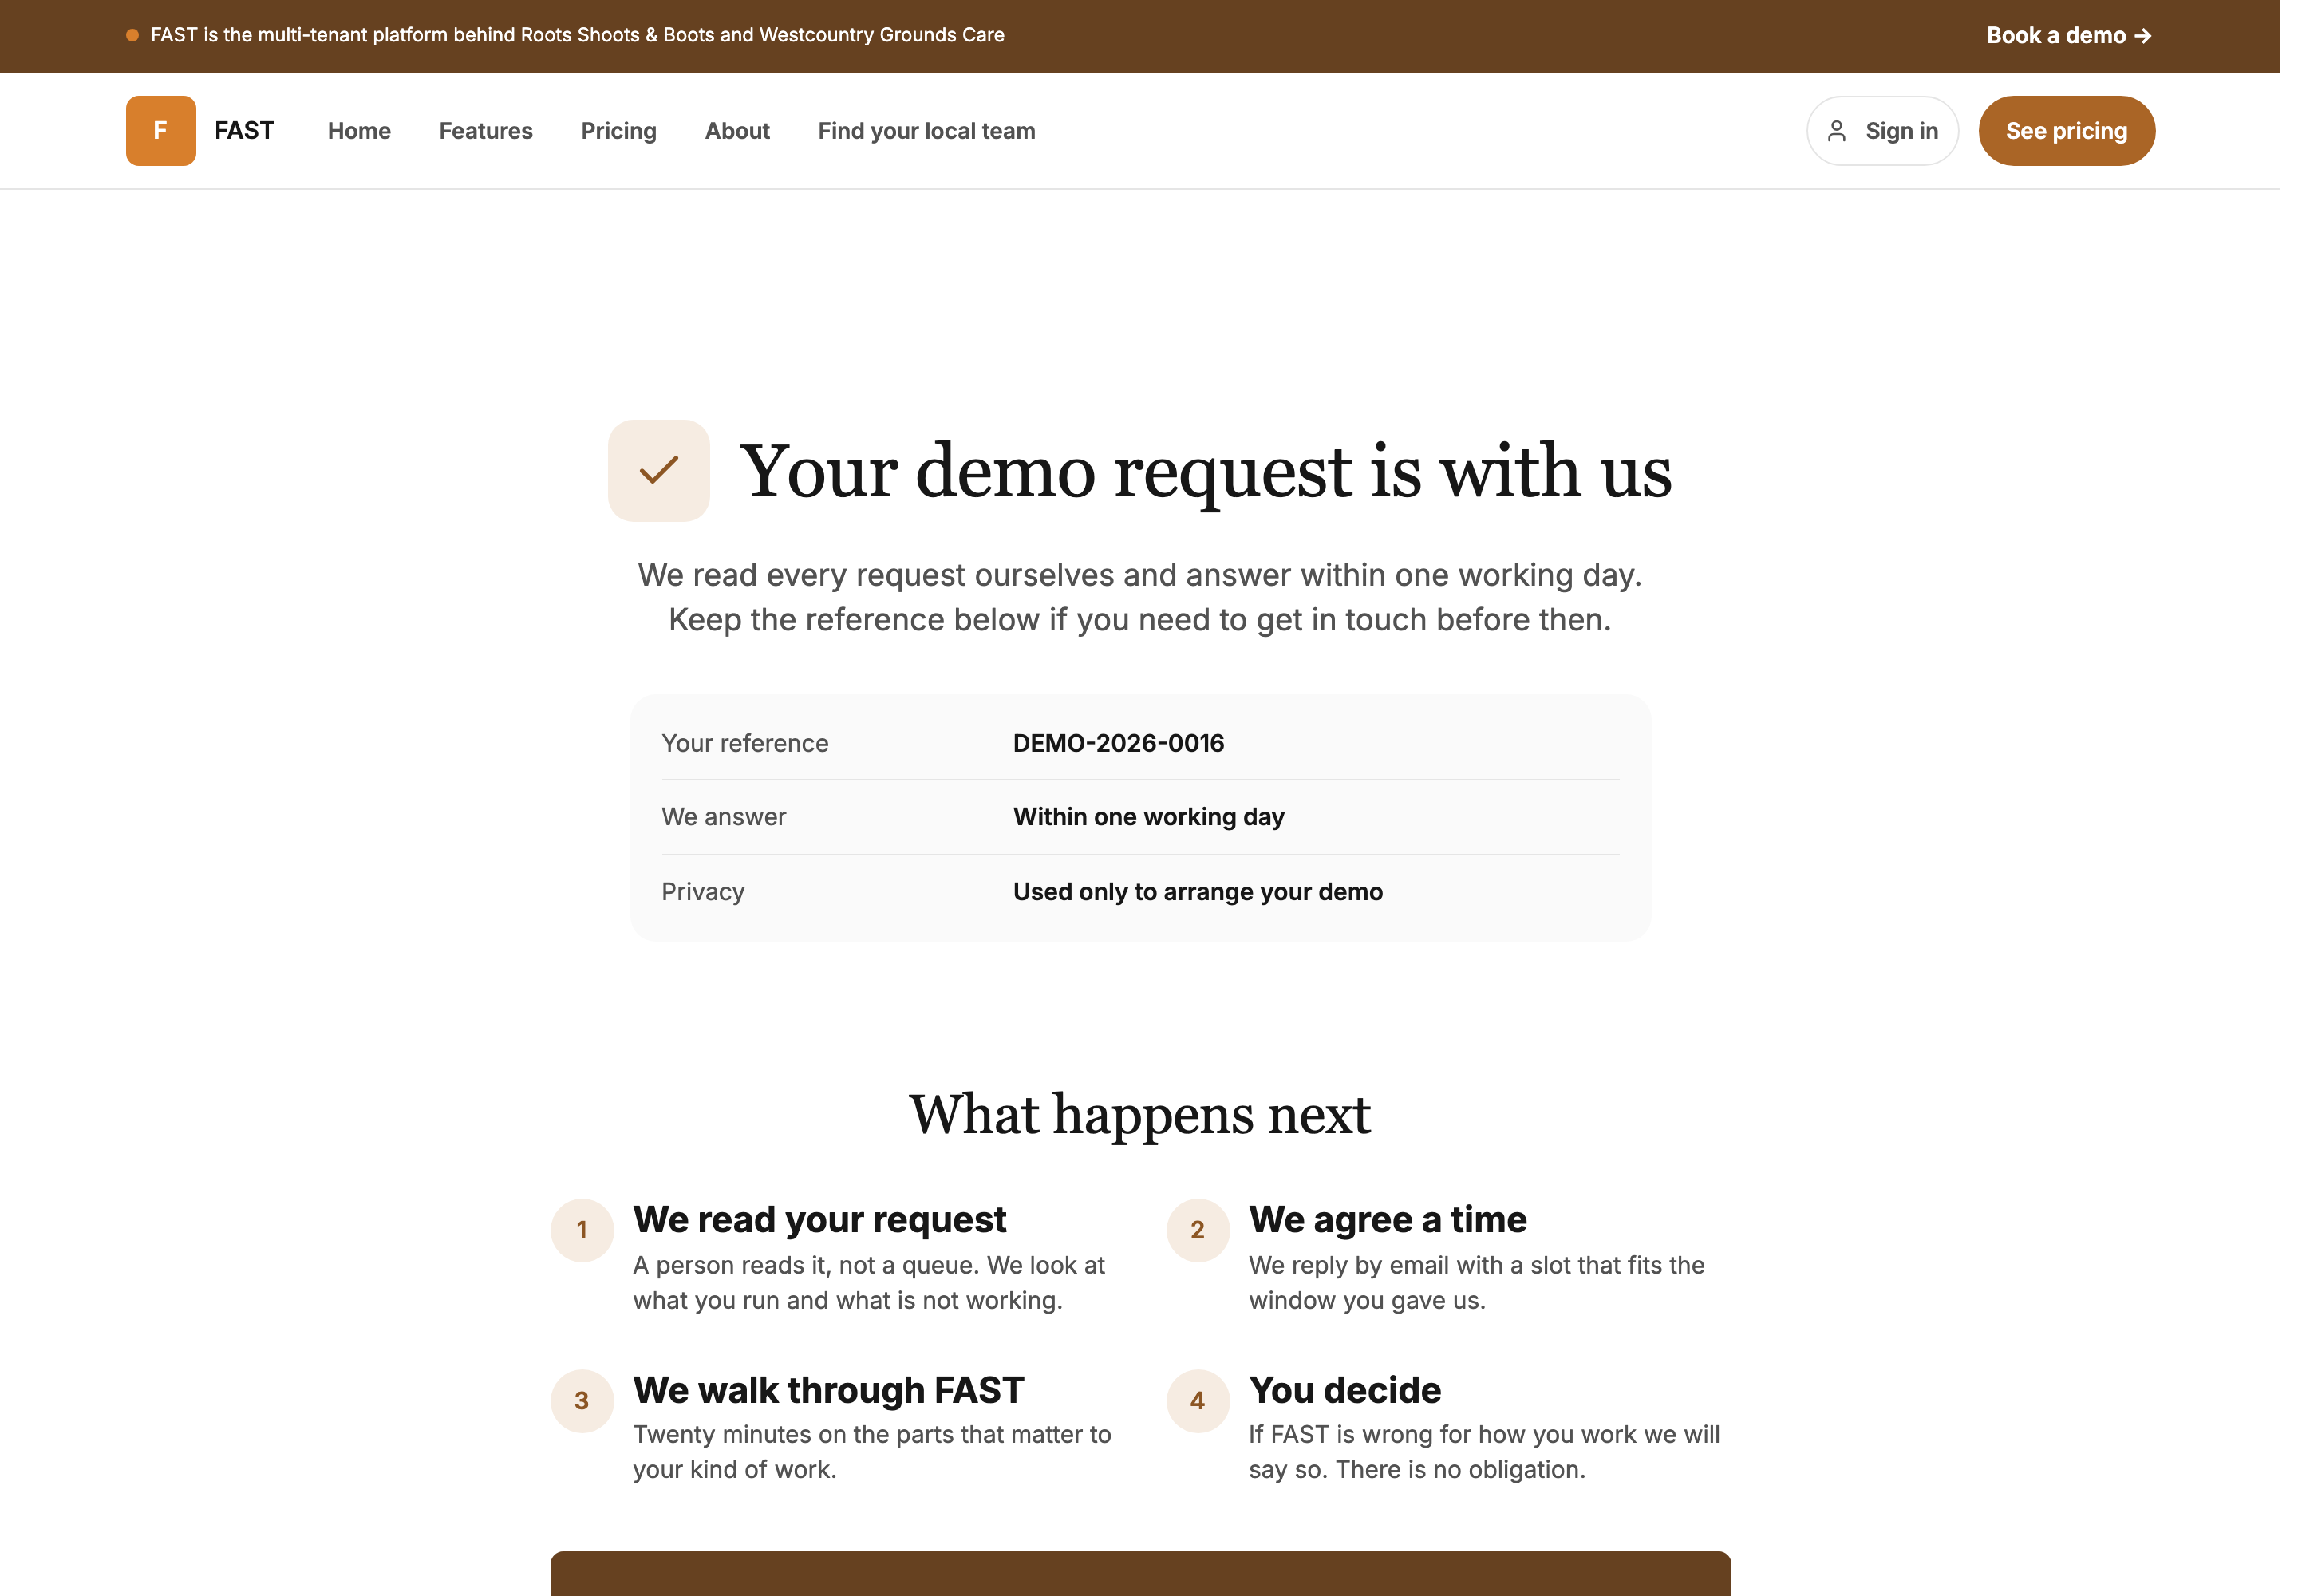Click the We answer label
This screenshot has width=2298, height=1596.
[x=724, y=817]
